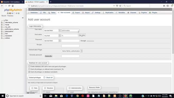Tick the CREATE privilege checkbox
The width and height of the screenshot is (174, 98).
(44, 92)
